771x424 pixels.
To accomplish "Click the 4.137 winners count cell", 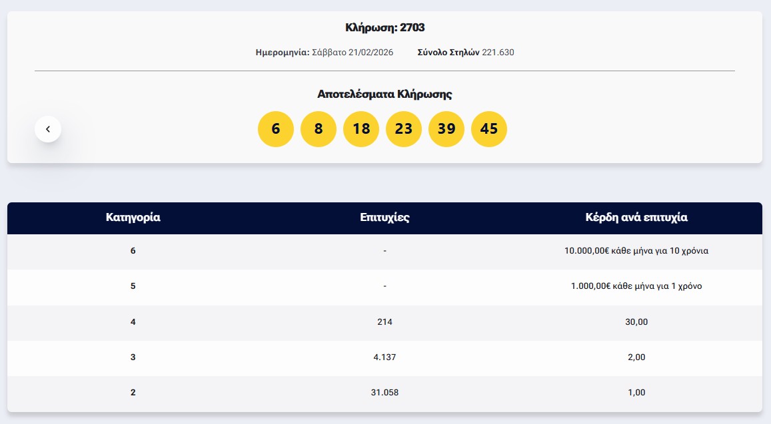I will 385,357.
